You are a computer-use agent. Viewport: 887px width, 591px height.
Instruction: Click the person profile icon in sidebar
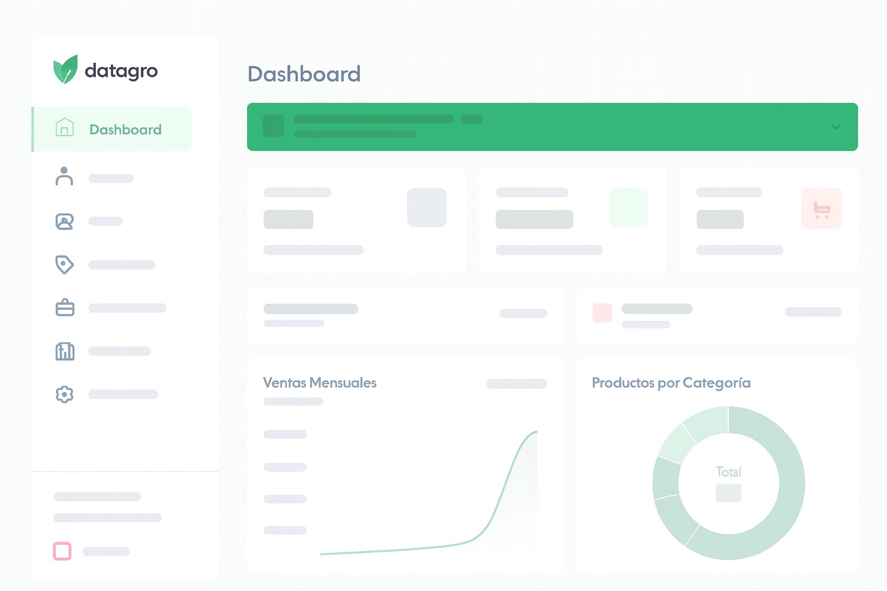click(65, 177)
